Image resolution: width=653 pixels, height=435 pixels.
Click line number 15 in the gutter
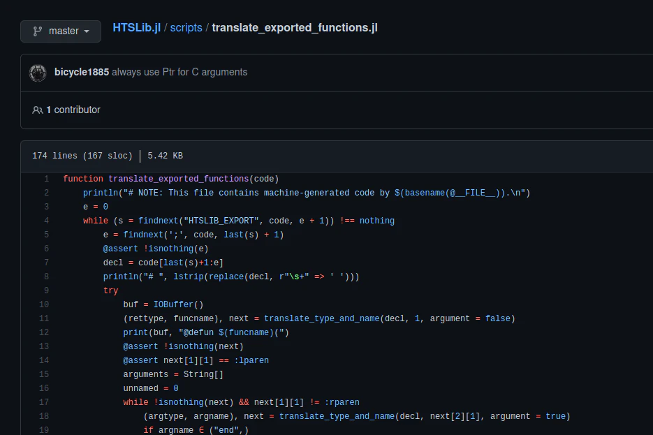click(44, 374)
